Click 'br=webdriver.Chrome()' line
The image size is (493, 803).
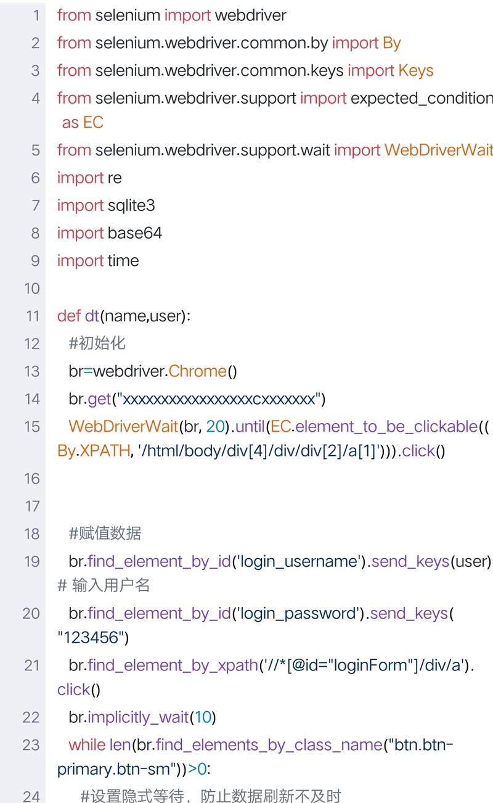pos(153,371)
